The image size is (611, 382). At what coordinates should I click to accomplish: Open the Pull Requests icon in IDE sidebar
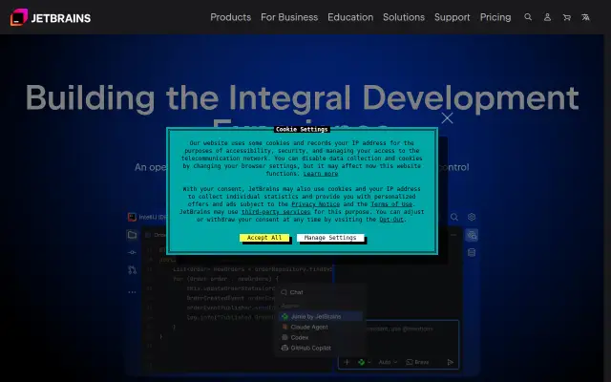[132, 269]
